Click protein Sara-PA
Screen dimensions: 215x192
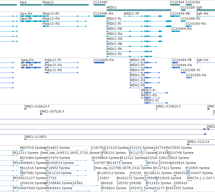coord(27,60)
